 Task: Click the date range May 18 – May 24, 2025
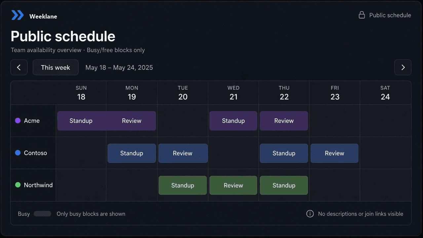click(x=119, y=67)
